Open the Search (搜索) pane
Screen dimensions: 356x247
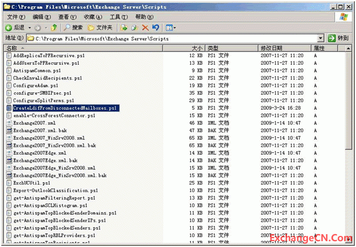pos(73,27)
